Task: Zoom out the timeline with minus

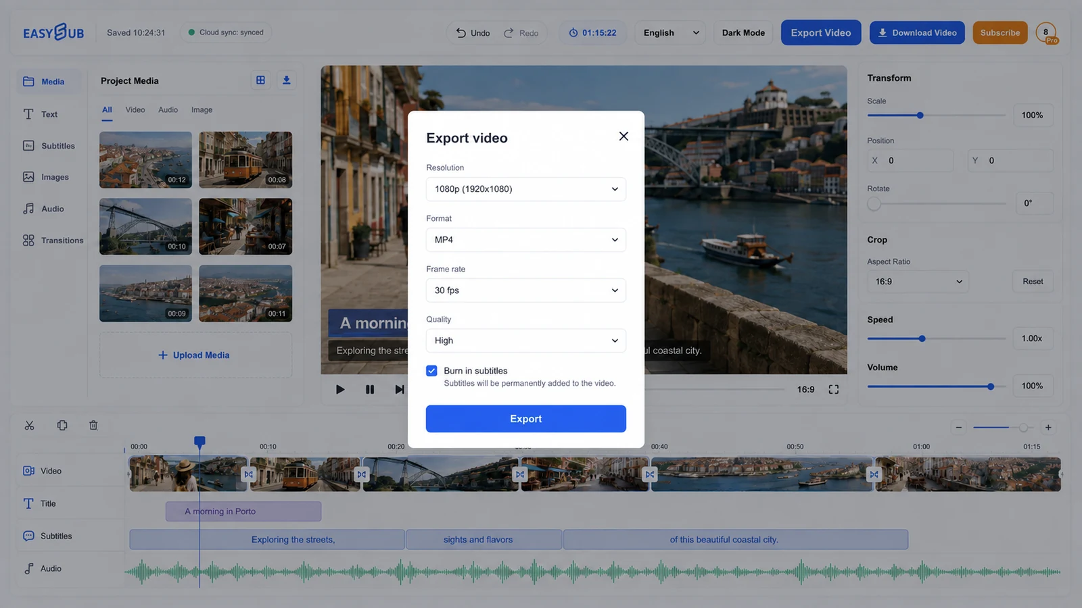Action: pos(958,428)
